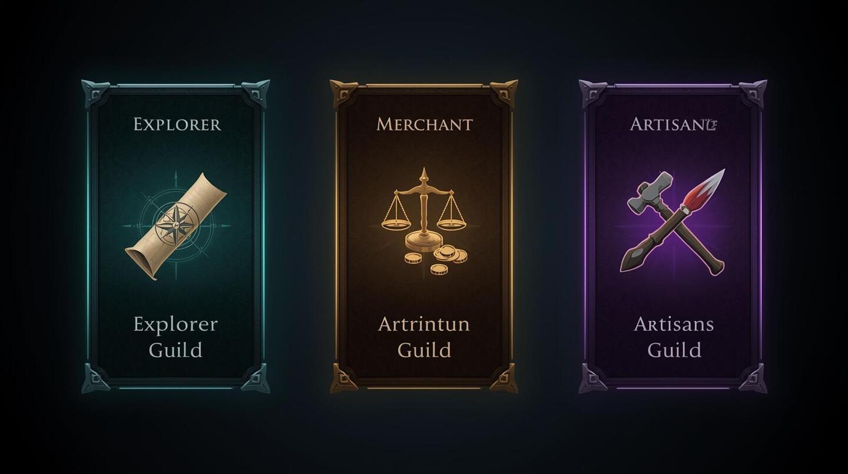Pick the brown Merchant card

[x=424, y=236]
